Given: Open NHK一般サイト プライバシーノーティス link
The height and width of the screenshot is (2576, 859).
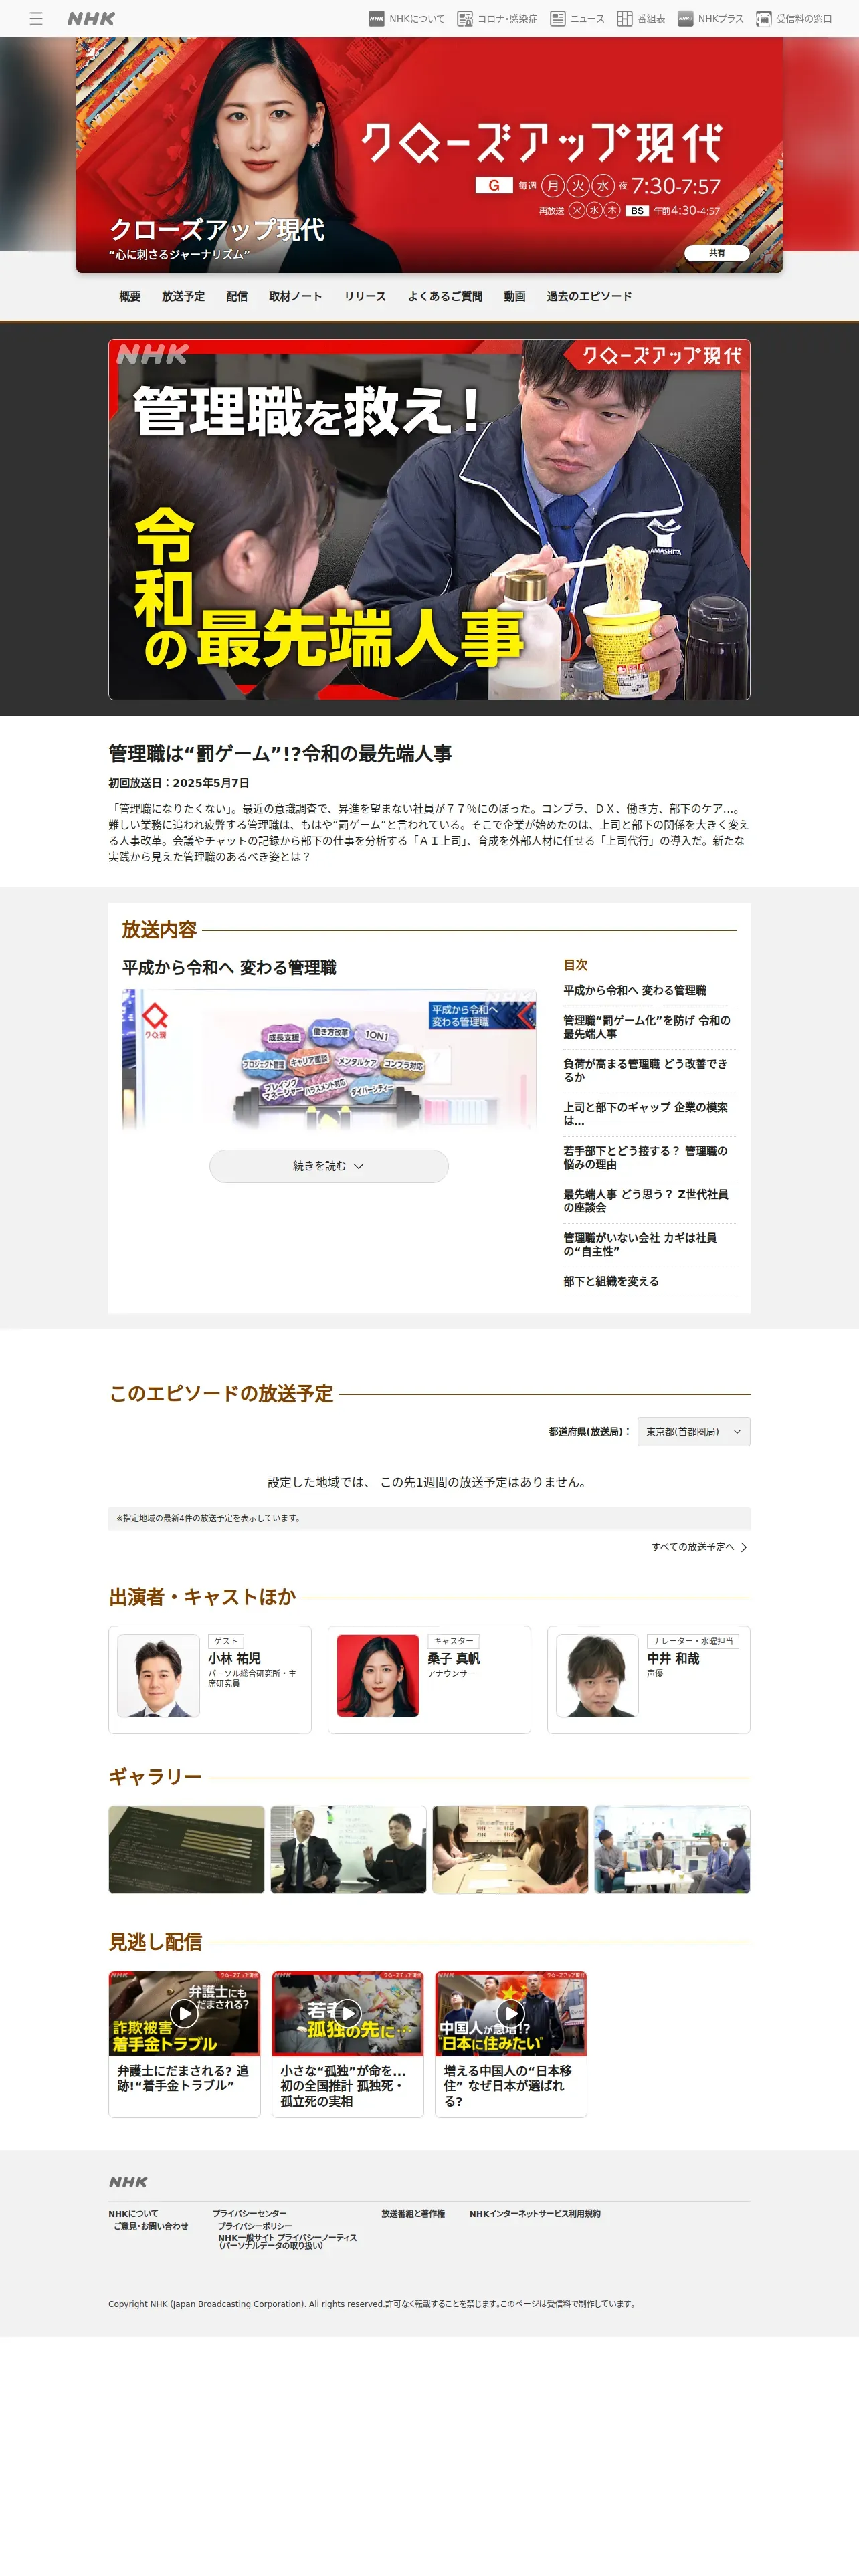Looking at the screenshot, I should 288,2241.
